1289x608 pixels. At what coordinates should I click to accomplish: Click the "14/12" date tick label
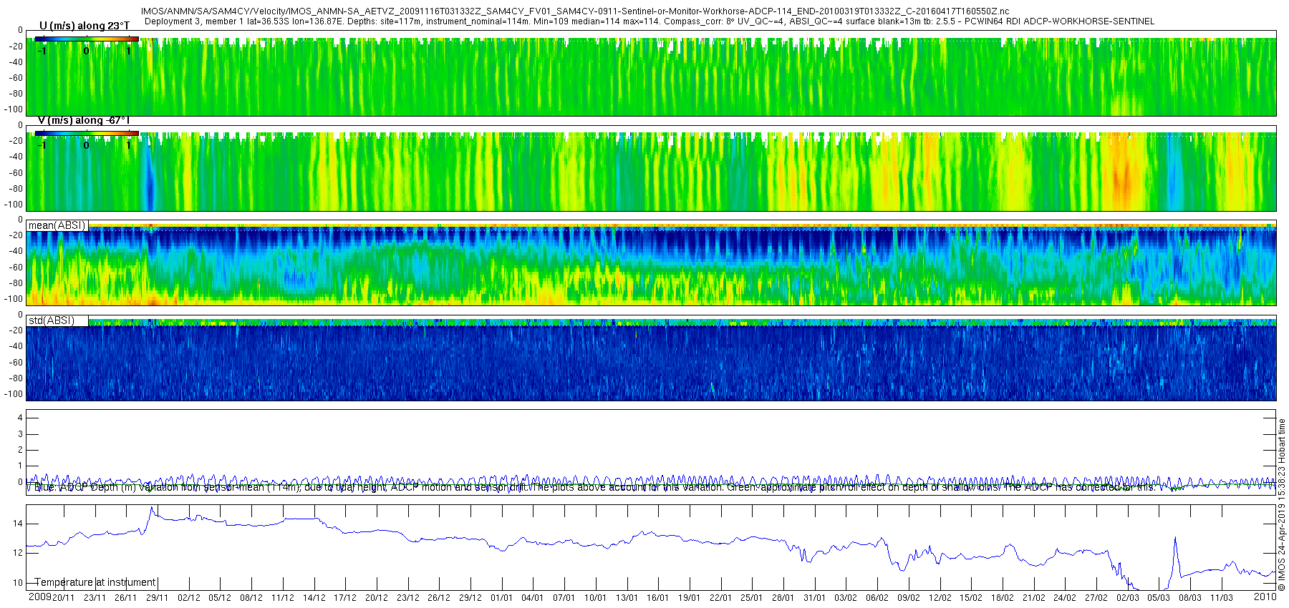tap(314, 597)
